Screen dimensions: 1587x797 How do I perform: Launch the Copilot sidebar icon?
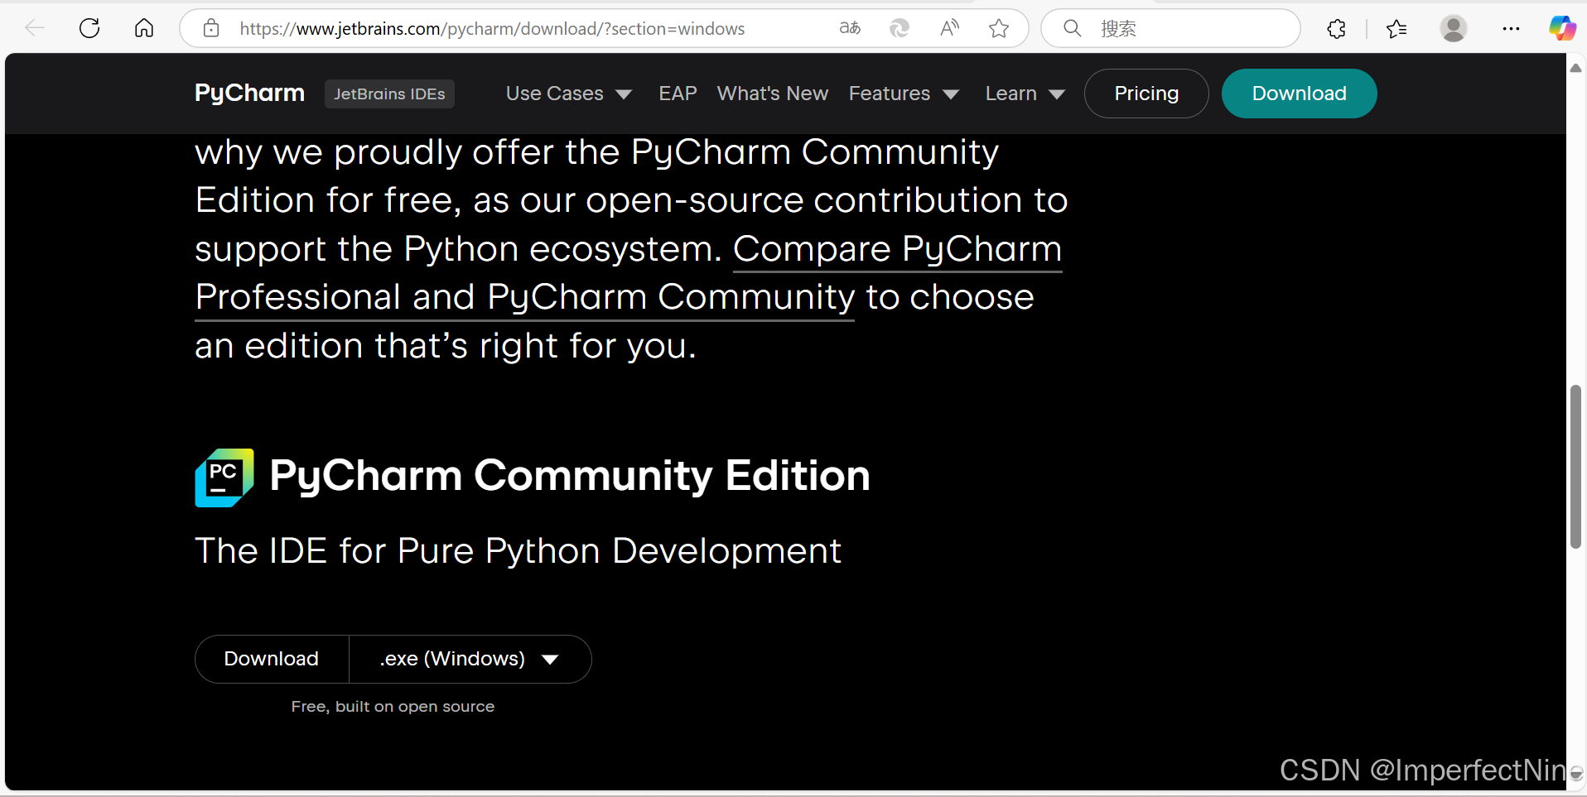tap(1562, 28)
